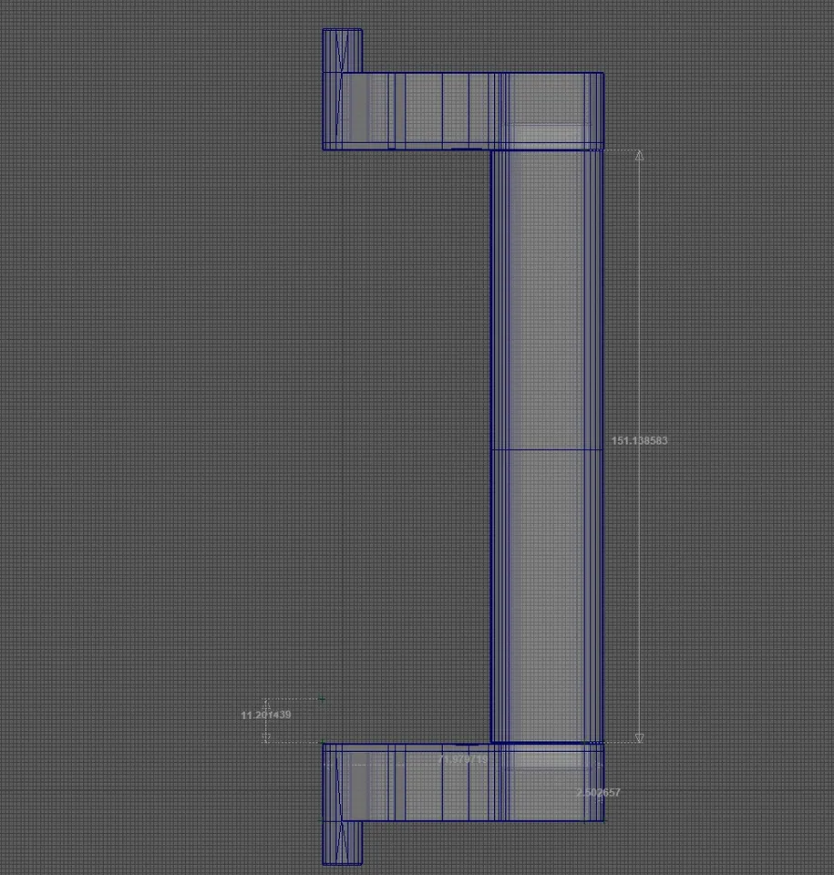Select the 11.201439 distance measurement label
The image size is (834, 875).
266,715
